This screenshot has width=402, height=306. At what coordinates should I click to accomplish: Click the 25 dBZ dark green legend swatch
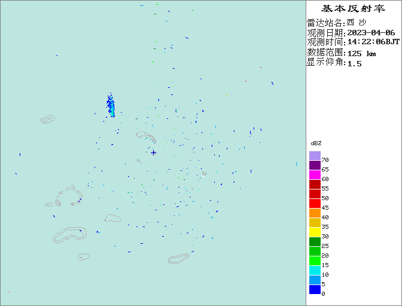click(x=315, y=241)
